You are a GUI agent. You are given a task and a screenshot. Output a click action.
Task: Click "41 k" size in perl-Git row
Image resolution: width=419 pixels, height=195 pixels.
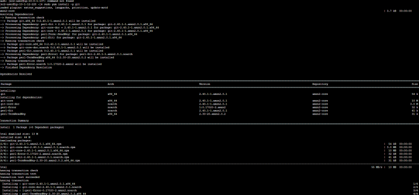[x=415, y=110]
